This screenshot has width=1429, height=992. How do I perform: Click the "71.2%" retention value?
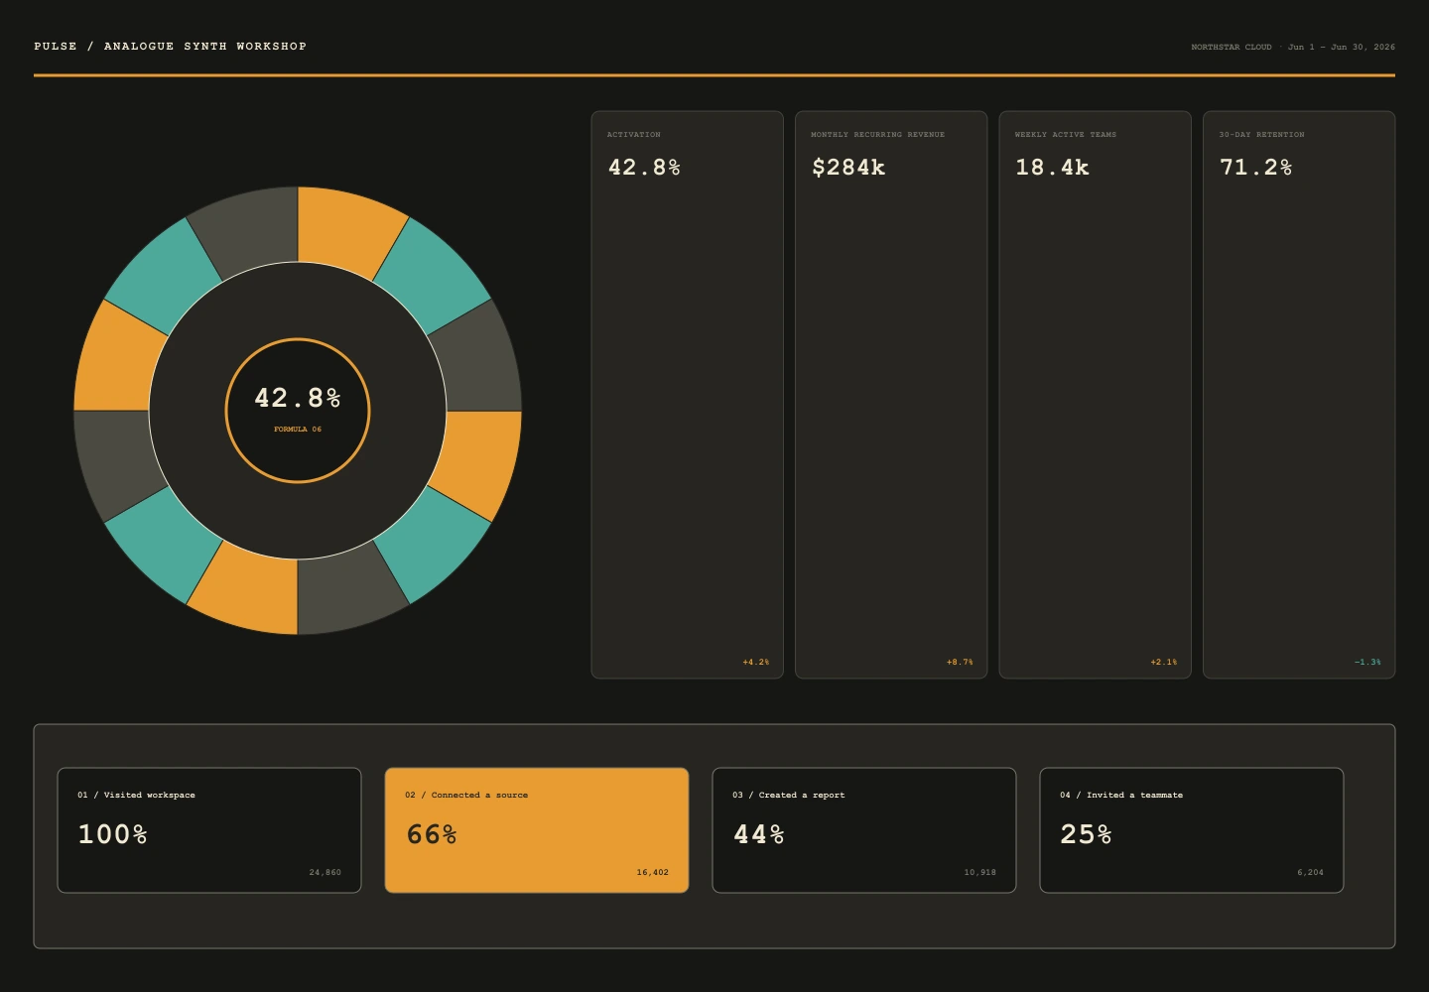tap(1255, 168)
